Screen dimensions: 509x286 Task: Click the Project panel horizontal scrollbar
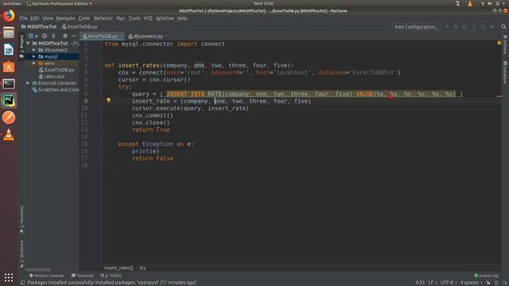(38, 269)
